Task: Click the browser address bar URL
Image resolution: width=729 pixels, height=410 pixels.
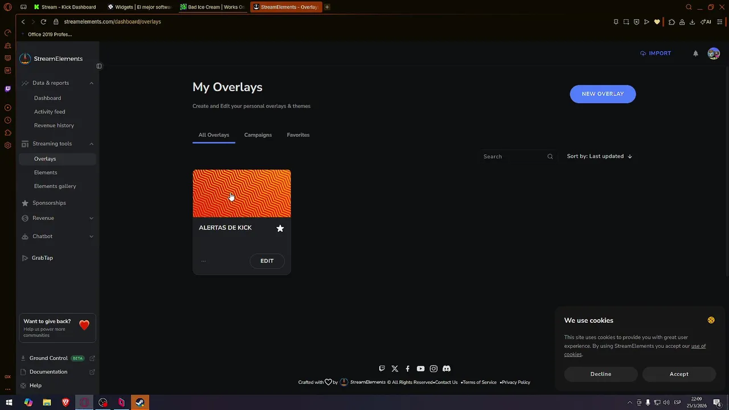Action: pyautogui.click(x=112, y=22)
